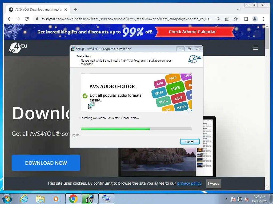The width and height of the screenshot is (273, 204).
Task: Click the DOWNLOAD NOW button
Action: tap(46, 163)
